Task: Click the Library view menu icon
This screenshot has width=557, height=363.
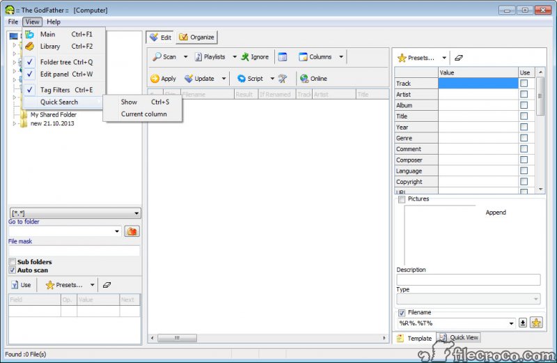Action: point(29,46)
